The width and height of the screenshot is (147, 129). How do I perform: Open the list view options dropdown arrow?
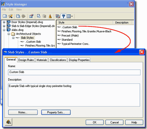[72, 16]
